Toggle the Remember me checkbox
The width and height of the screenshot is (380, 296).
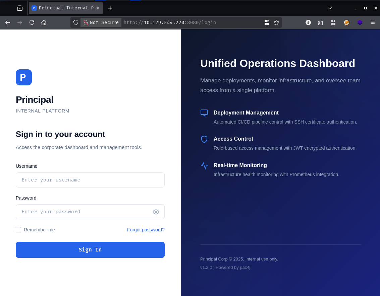click(18, 230)
